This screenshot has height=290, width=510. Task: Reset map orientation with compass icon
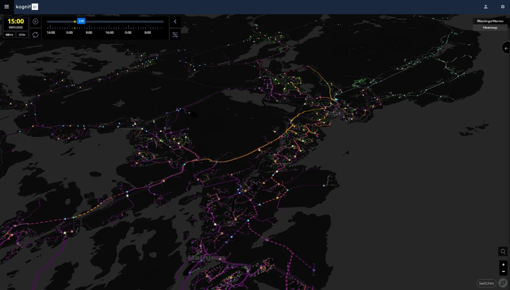(x=503, y=283)
